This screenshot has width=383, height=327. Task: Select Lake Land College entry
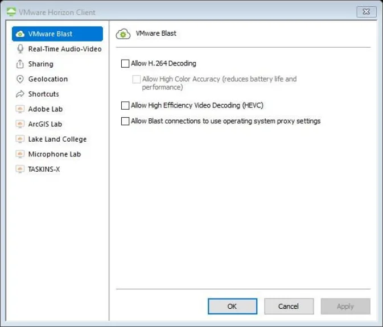[x=57, y=139]
